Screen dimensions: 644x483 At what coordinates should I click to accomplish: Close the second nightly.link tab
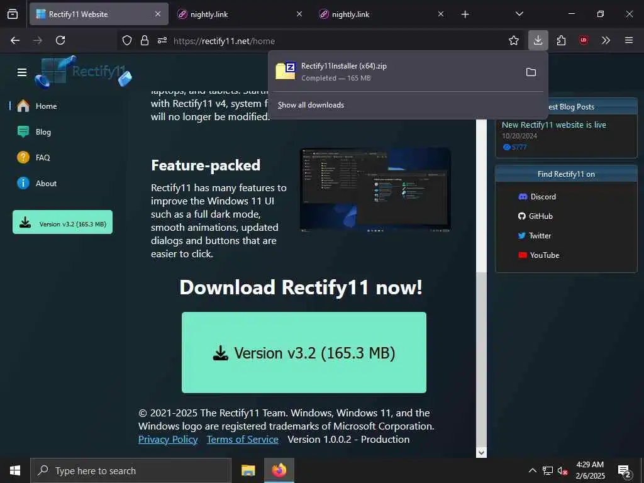click(x=441, y=14)
